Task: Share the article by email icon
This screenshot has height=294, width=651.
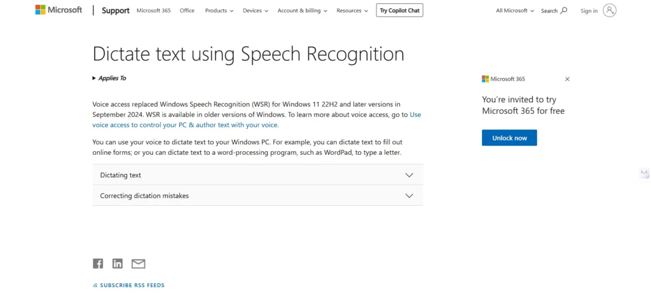Action: (x=138, y=264)
